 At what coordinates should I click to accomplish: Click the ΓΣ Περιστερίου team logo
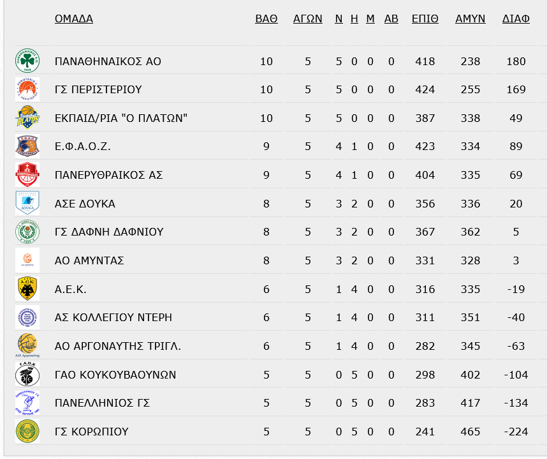point(27,89)
